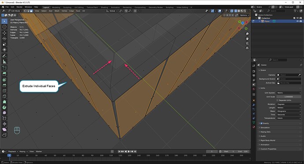This screenshot has height=164, width=304.
Task: Switch to edge select mode
Action: [x=28, y=11]
